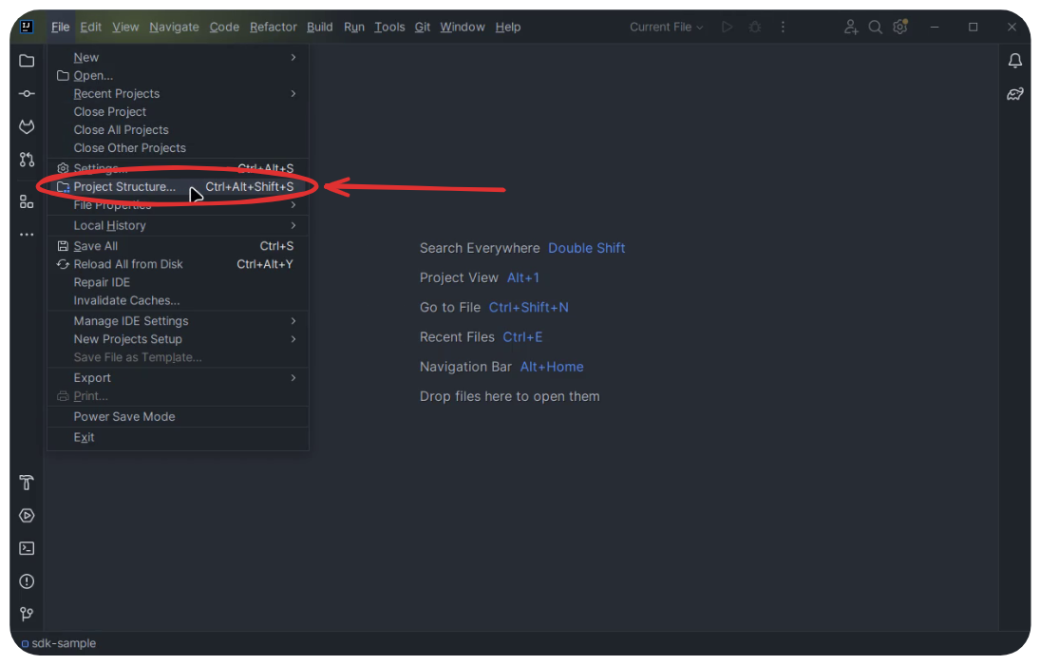
Task: Open the Pull Requests sidebar icon
Action: 27,160
